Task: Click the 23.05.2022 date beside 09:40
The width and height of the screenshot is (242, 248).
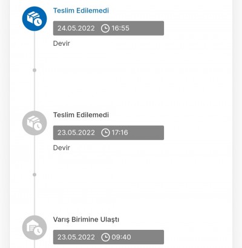Action: pos(76,237)
